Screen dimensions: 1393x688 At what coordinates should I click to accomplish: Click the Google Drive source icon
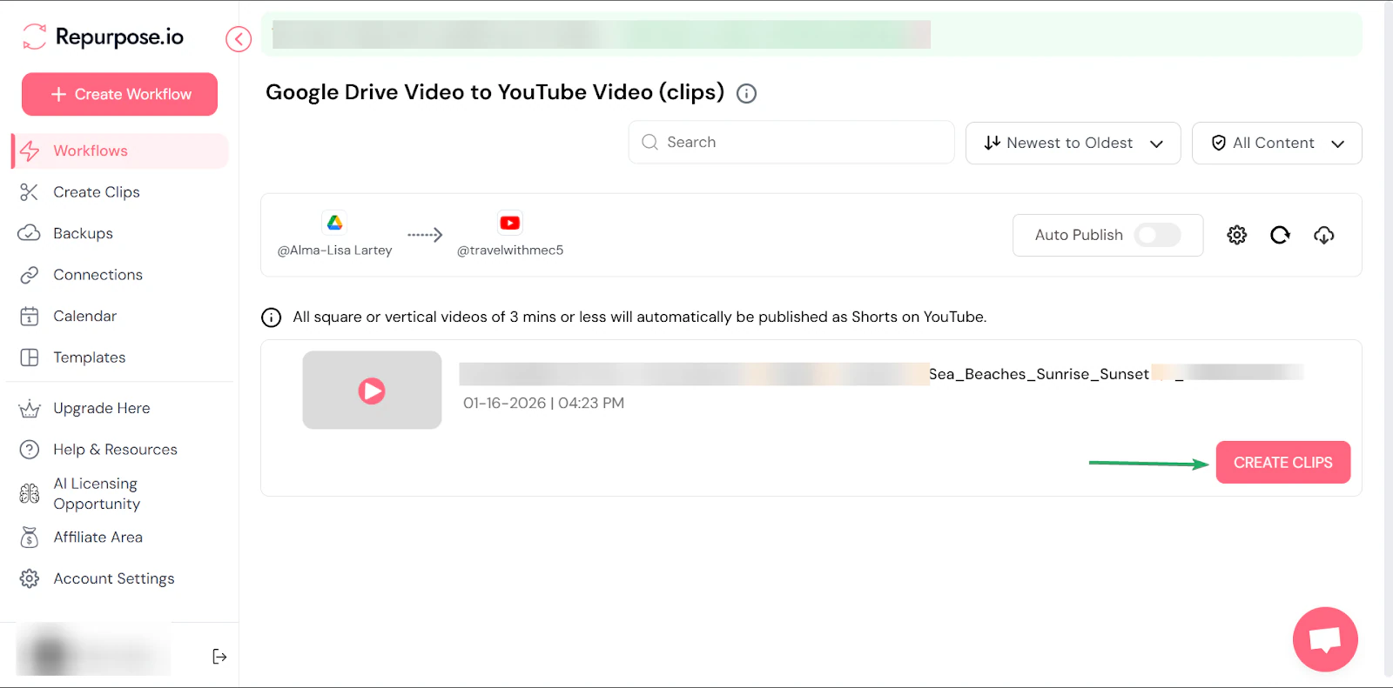point(334,223)
